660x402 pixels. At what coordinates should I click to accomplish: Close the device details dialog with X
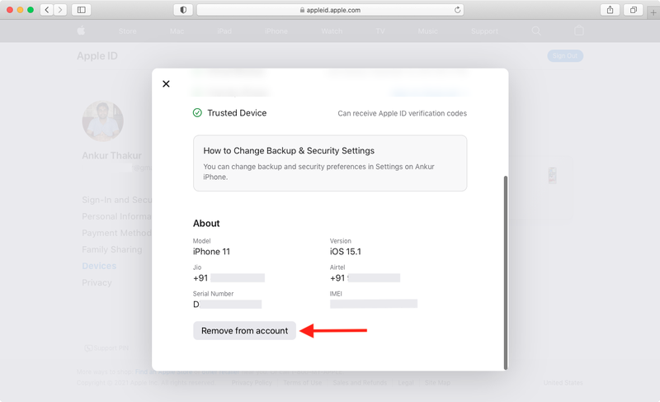point(166,83)
